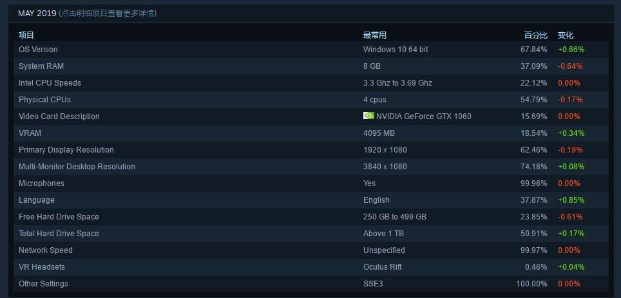Open Physical CPUs details

point(311,99)
